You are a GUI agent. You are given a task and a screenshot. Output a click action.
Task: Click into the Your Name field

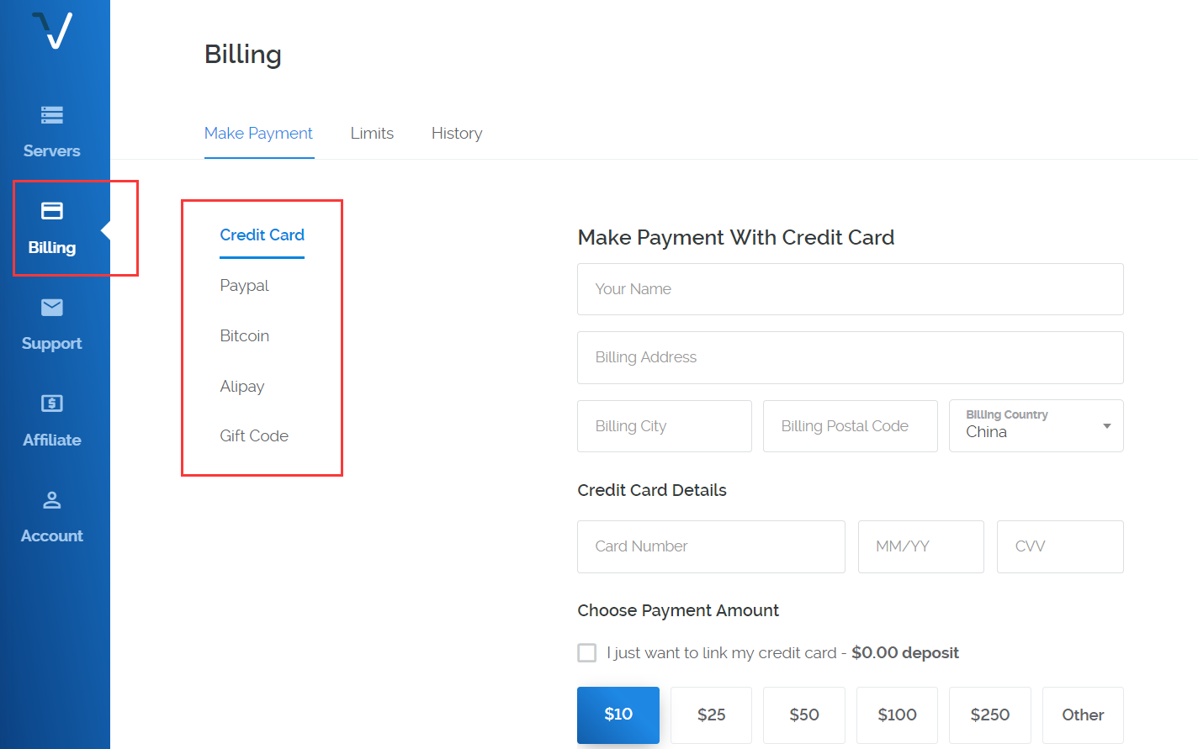tap(850, 289)
